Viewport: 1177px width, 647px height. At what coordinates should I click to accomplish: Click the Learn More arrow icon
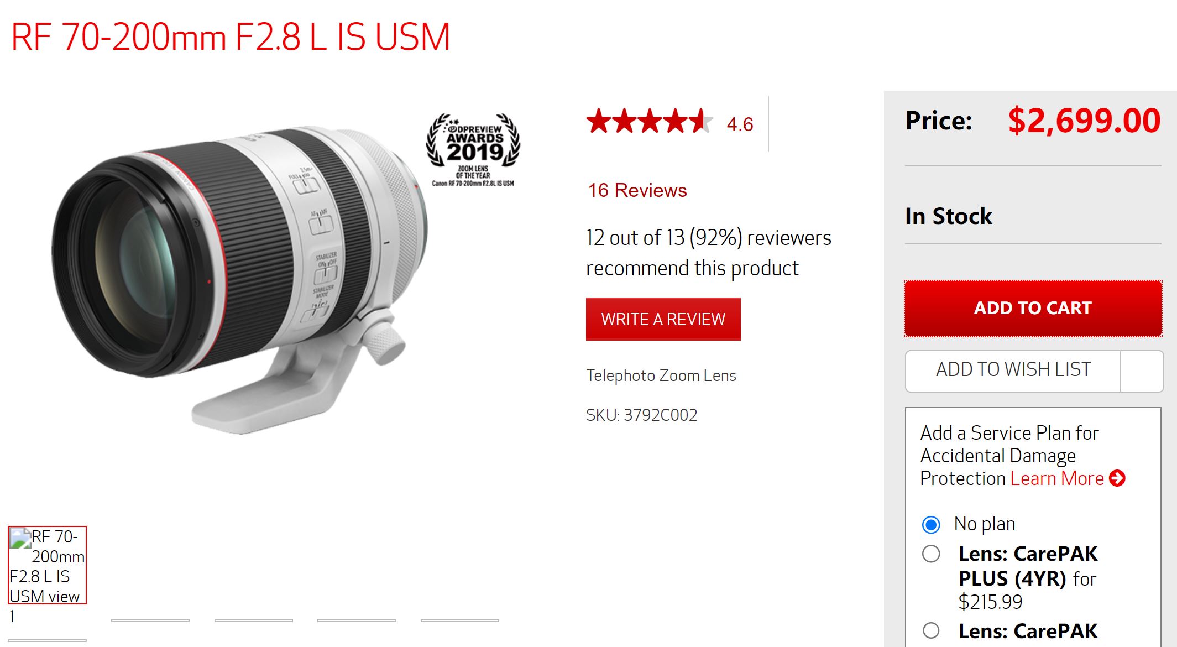click(x=1117, y=478)
